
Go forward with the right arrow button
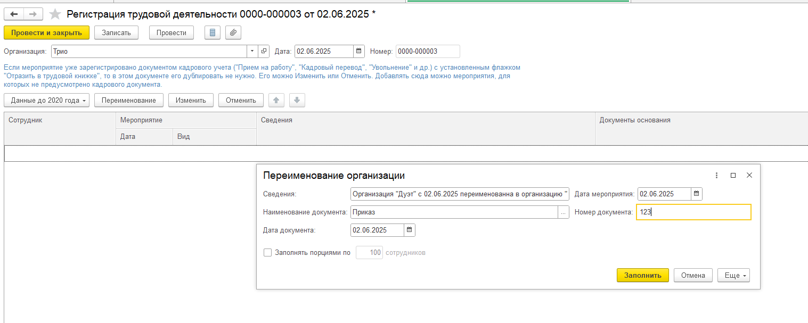tap(33, 14)
